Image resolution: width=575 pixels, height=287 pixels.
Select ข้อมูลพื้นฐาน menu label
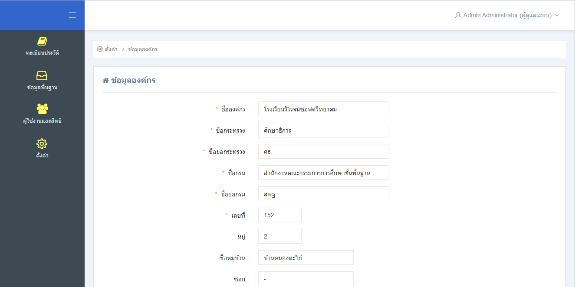[42, 88]
